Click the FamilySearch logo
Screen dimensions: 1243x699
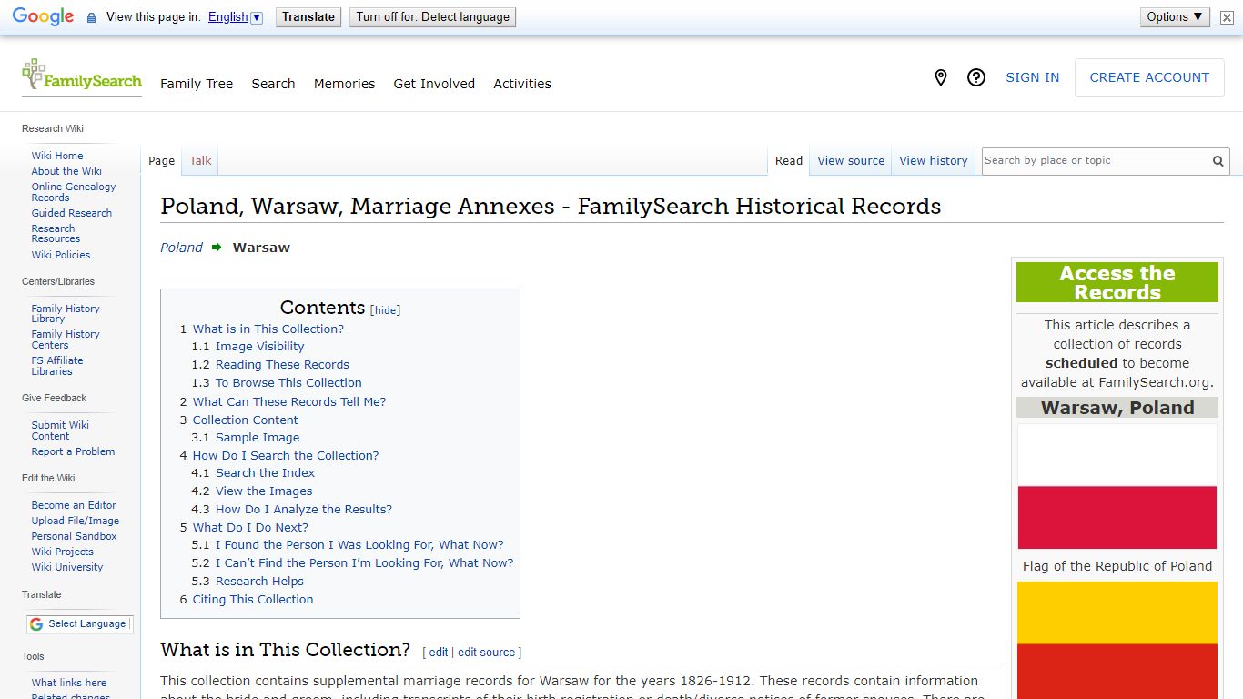click(x=82, y=76)
